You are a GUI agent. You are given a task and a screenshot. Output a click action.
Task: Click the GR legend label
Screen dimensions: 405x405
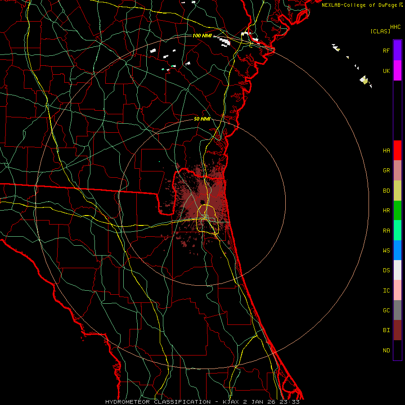pos(386,171)
